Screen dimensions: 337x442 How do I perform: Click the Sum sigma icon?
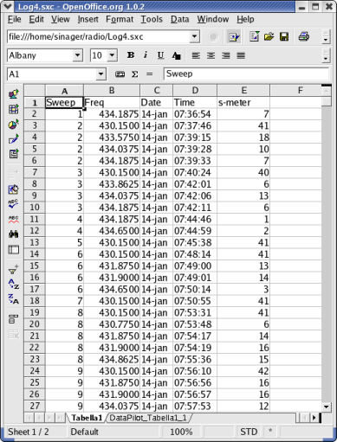(x=134, y=74)
